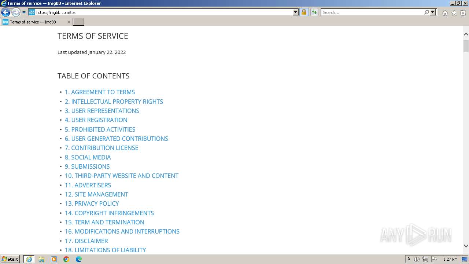Click the vertical scrollbar thumb
Image resolution: width=469 pixels, height=264 pixels.
[x=466, y=46]
